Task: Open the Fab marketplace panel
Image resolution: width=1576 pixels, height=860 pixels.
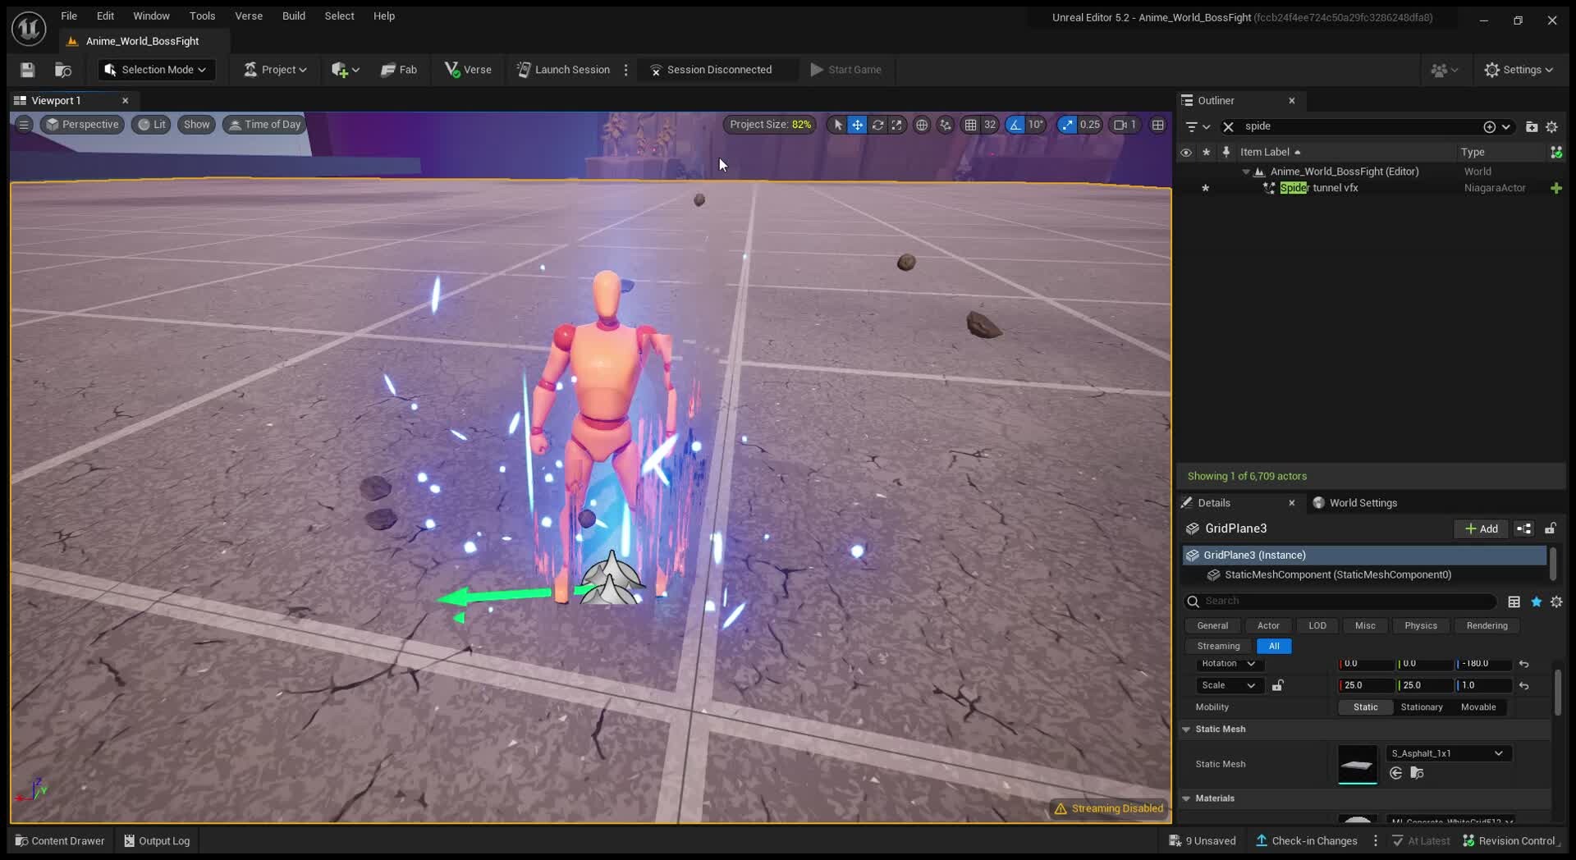Action: tap(399, 70)
